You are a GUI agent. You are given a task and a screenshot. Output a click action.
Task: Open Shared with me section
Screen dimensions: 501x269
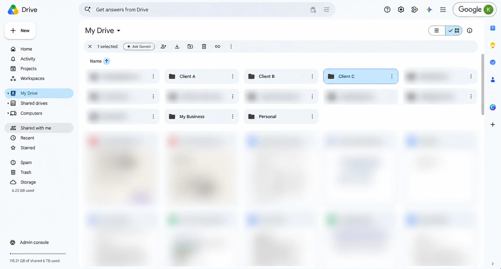(39, 128)
